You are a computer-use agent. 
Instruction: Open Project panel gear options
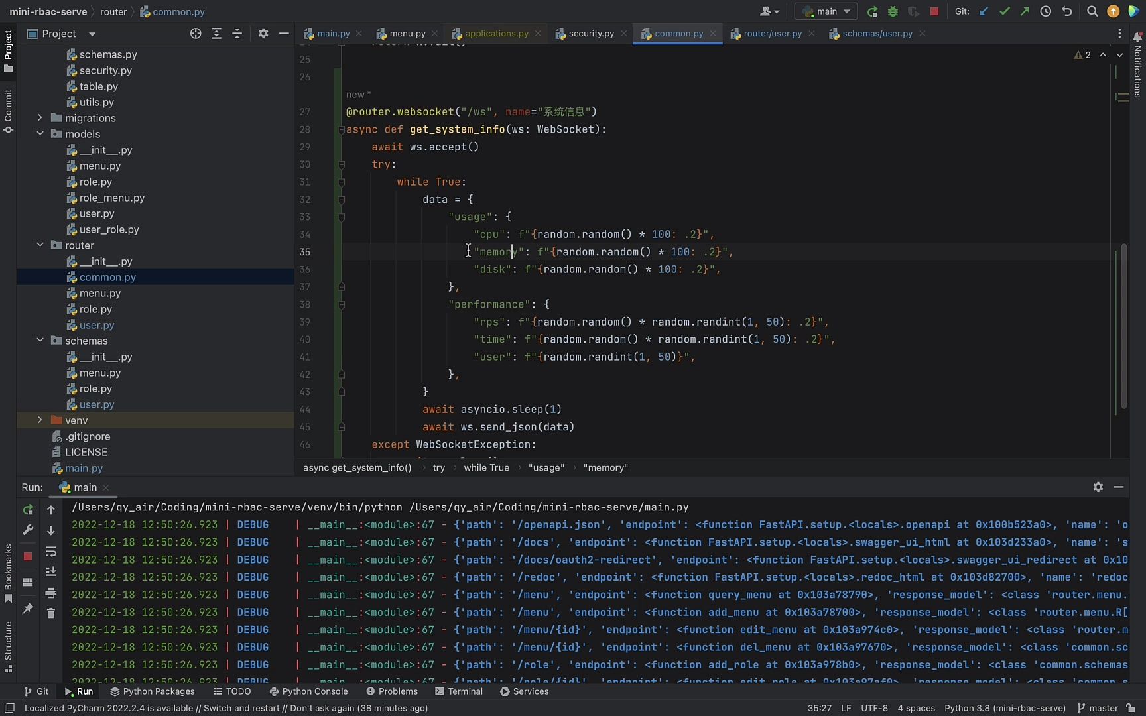263,34
